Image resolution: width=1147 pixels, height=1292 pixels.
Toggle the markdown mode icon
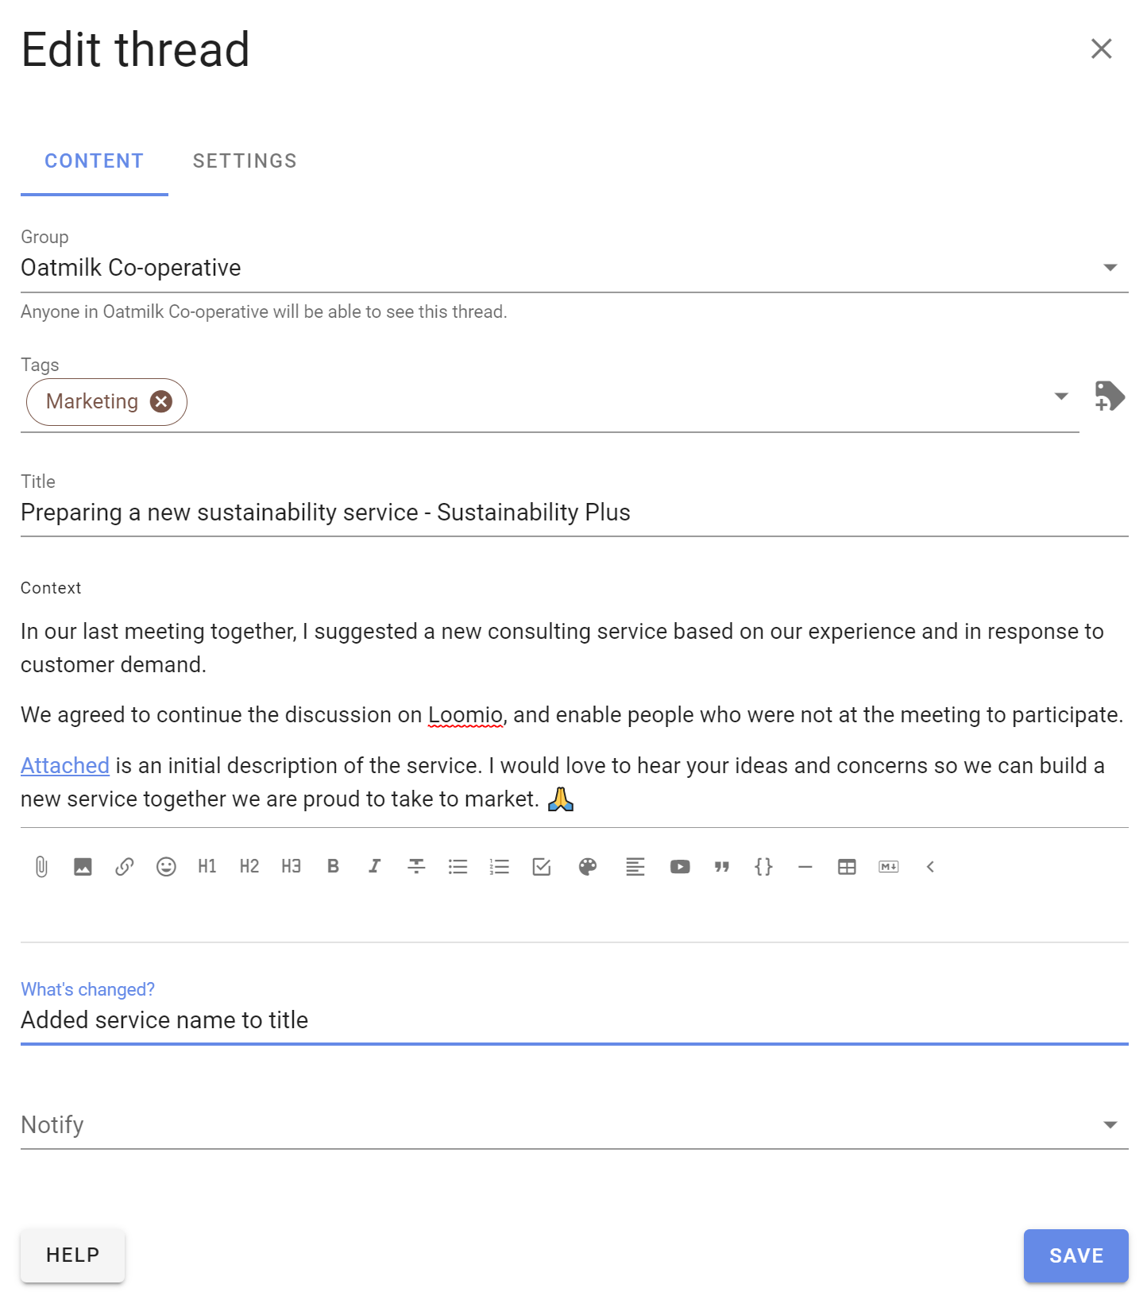point(889,867)
